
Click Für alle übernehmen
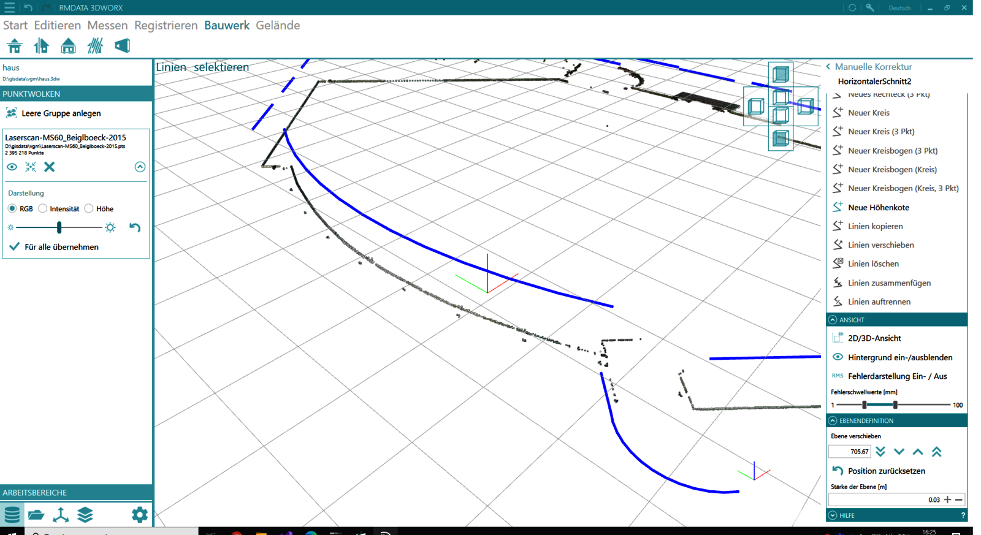tap(54, 247)
